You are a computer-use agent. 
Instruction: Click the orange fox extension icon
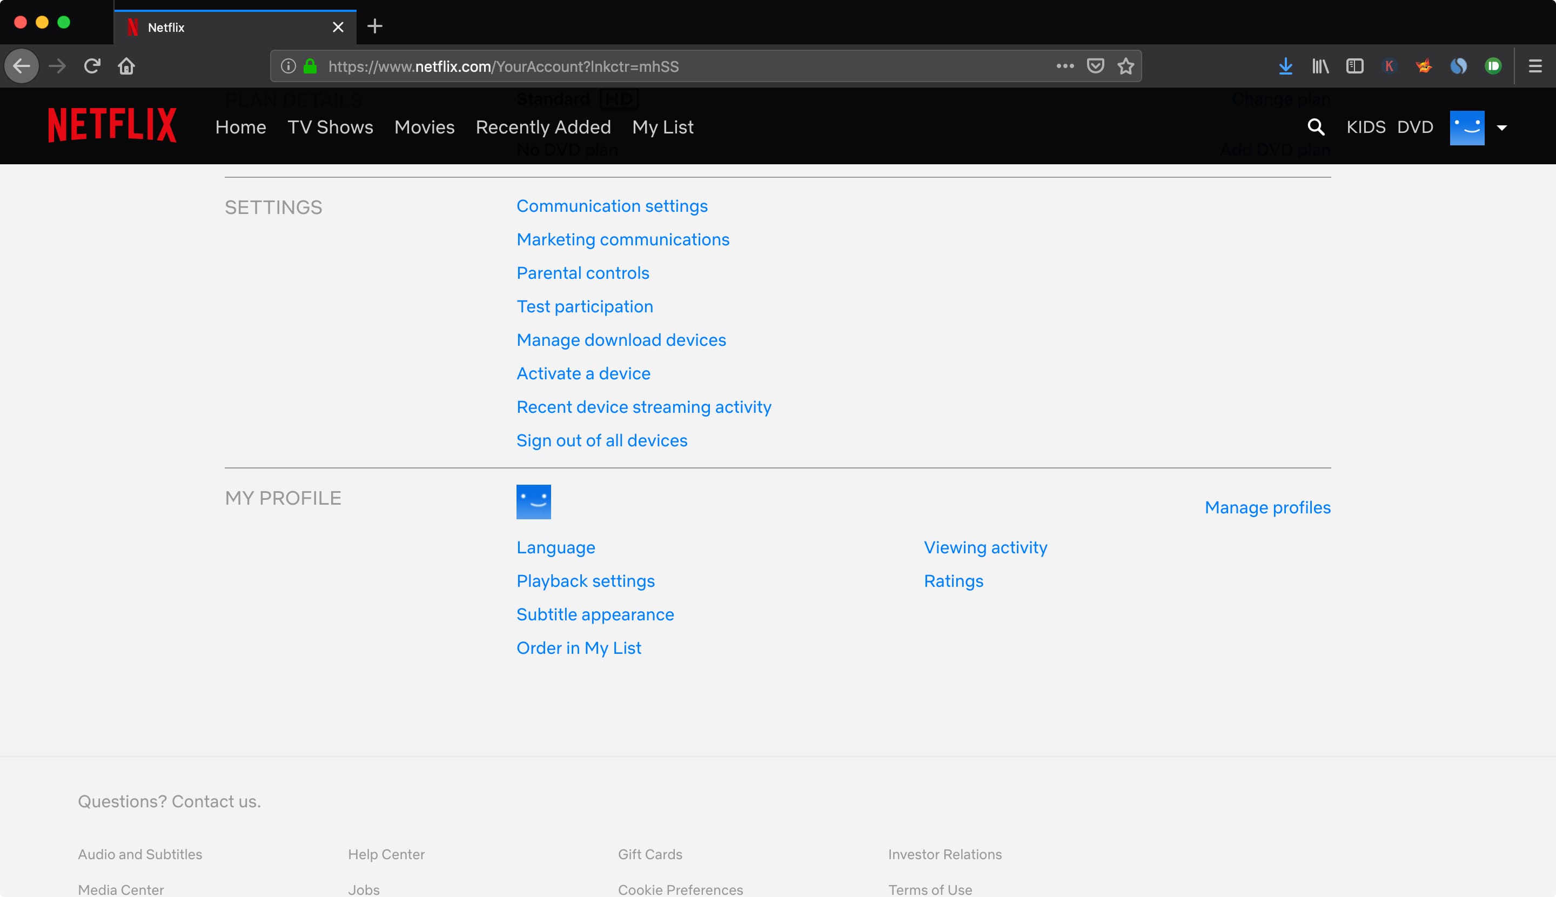[1424, 66]
